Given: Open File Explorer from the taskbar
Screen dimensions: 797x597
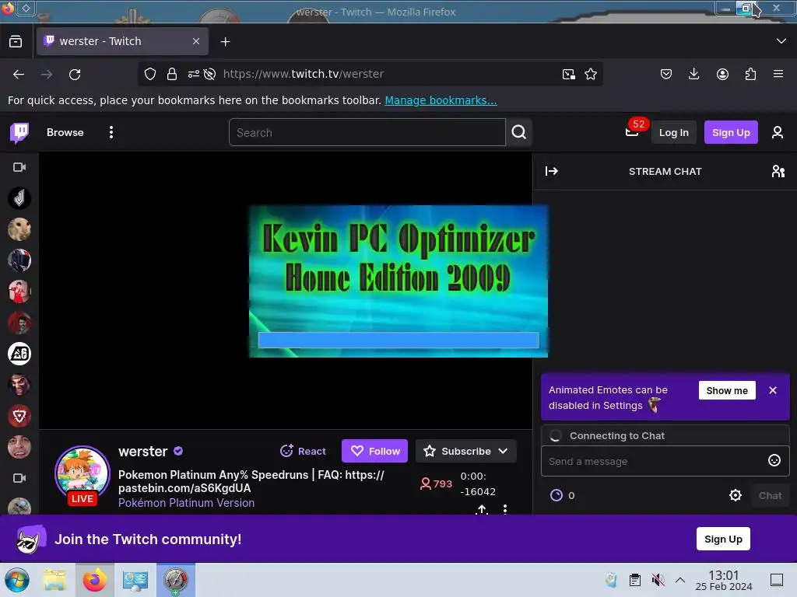Looking at the screenshot, I should (54, 580).
